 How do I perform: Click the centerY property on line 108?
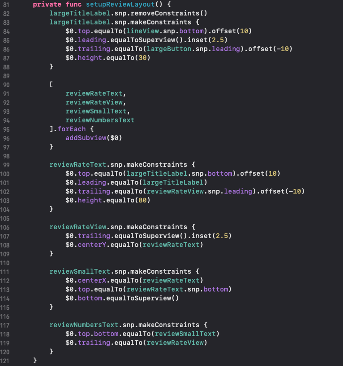(x=92, y=245)
